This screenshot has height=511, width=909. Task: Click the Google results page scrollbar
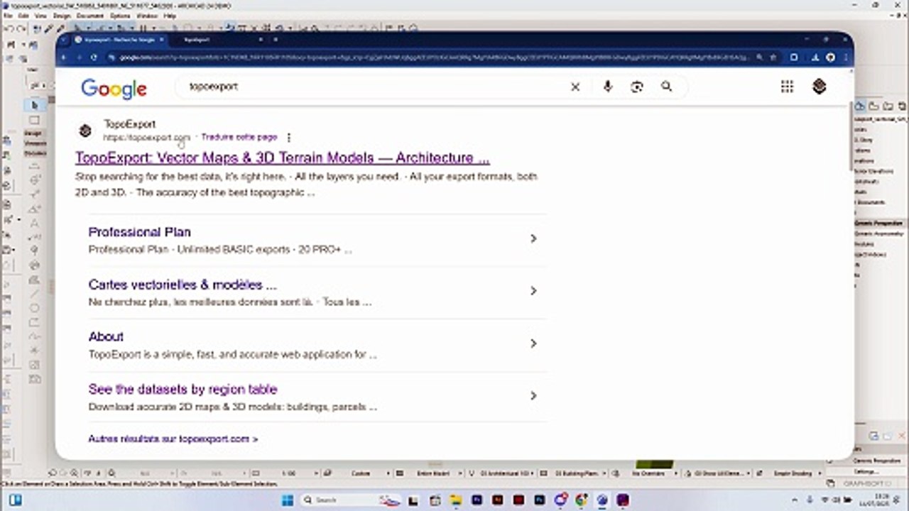pyautogui.click(x=851, y=136)
